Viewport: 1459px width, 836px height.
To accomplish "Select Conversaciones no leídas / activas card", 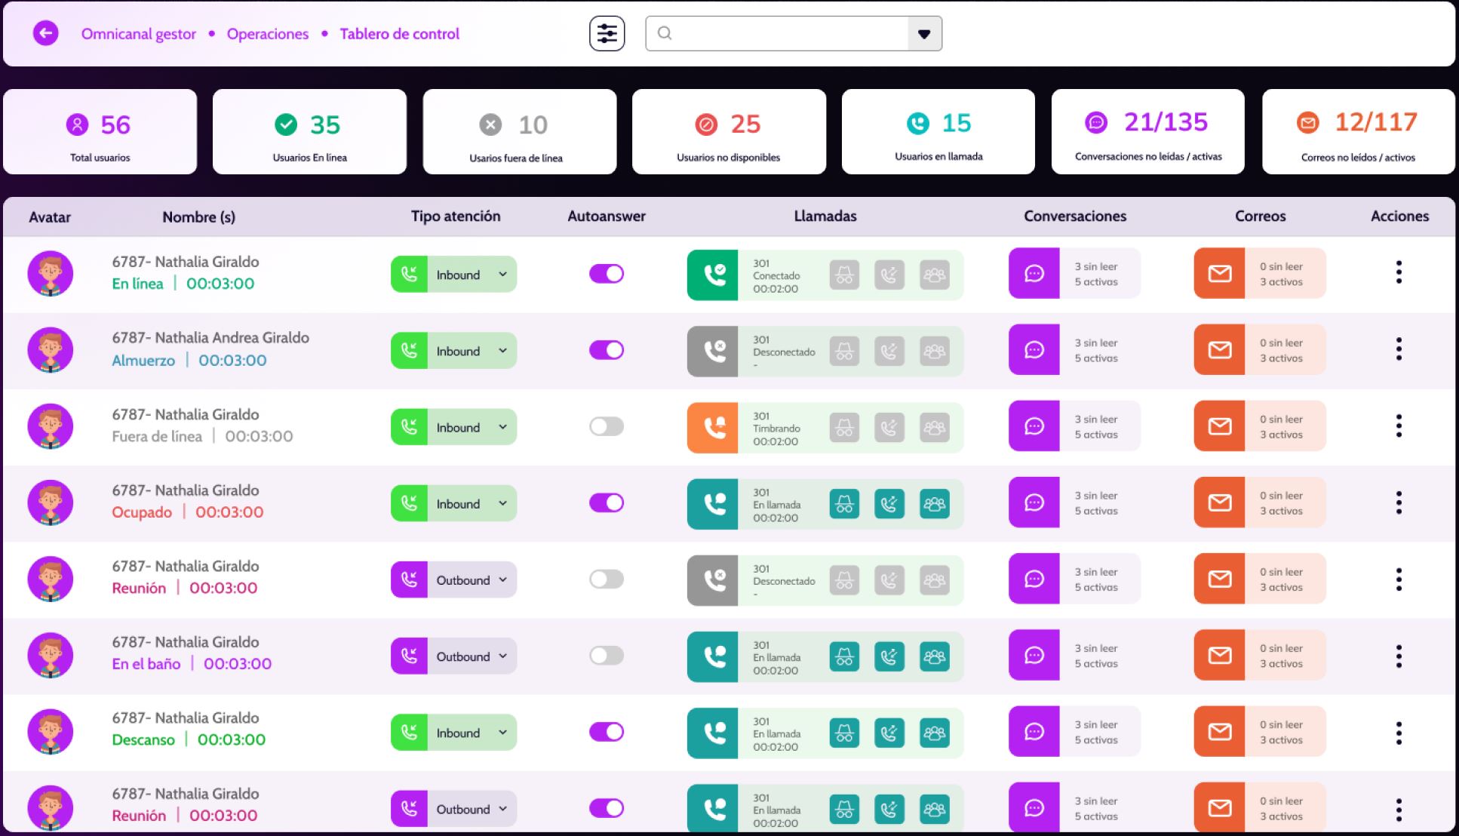I will click(x=1148, y=132).
